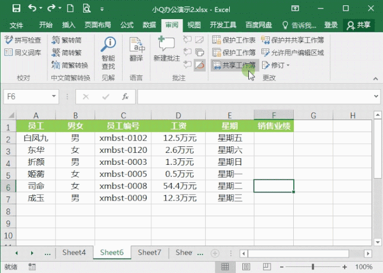Click the Undo arrow icon
Image resolution: width=383 pixels, height=273 pixels.
[x=32, y=8]
